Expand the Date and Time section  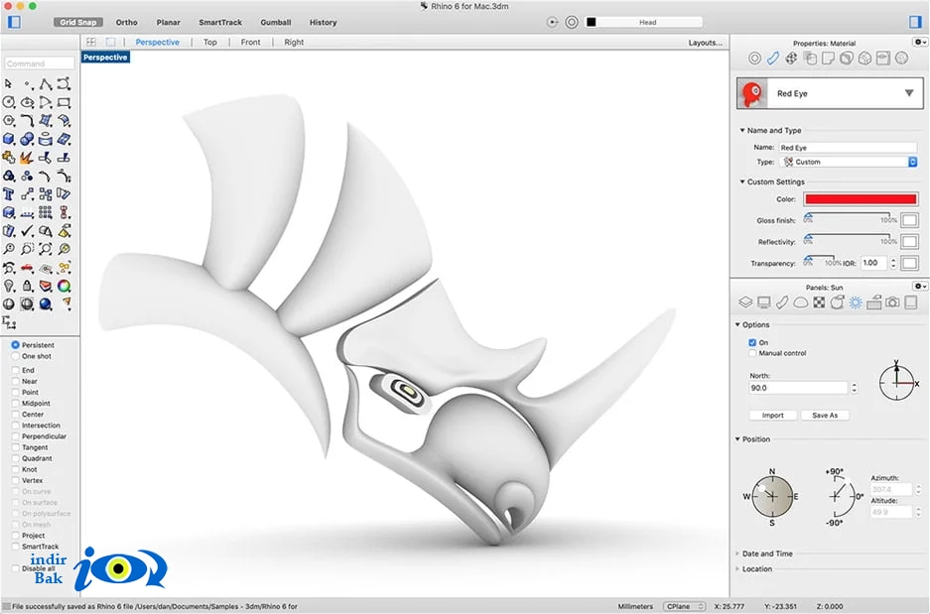(x=765, y=553)
